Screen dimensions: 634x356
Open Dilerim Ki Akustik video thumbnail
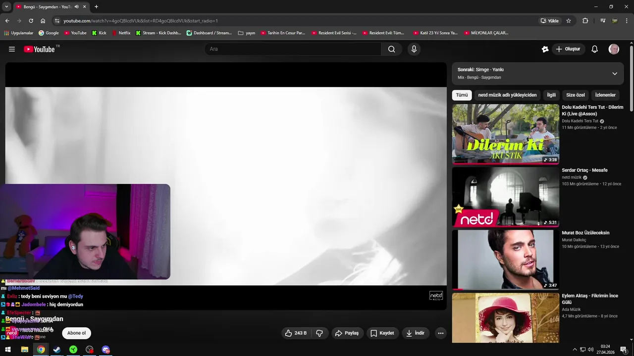click(505, 133)
